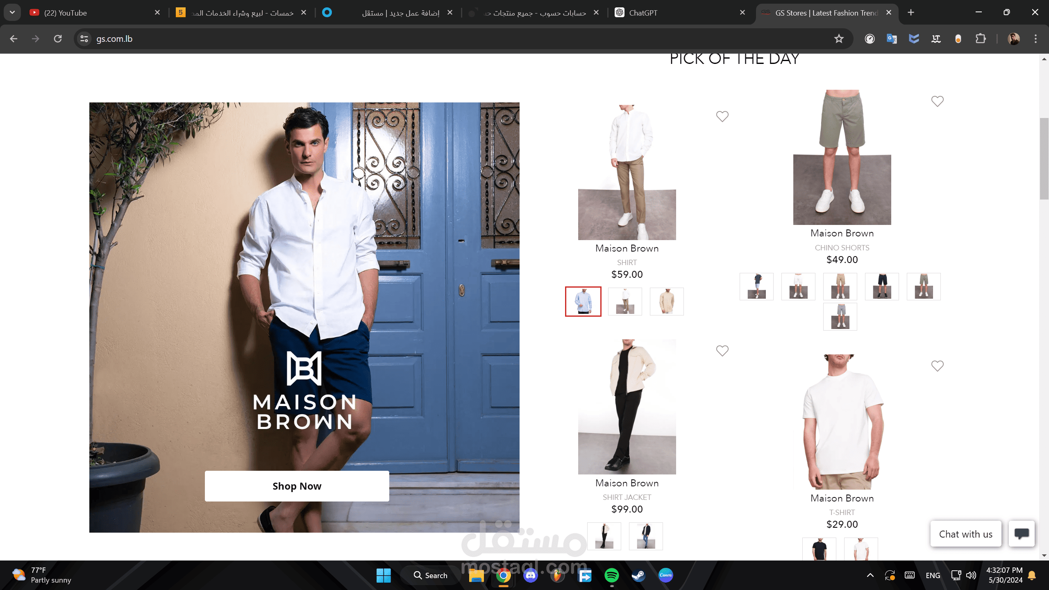
Task: Add the $59.00 Shirt to wishlist
Action: (722, 116)
